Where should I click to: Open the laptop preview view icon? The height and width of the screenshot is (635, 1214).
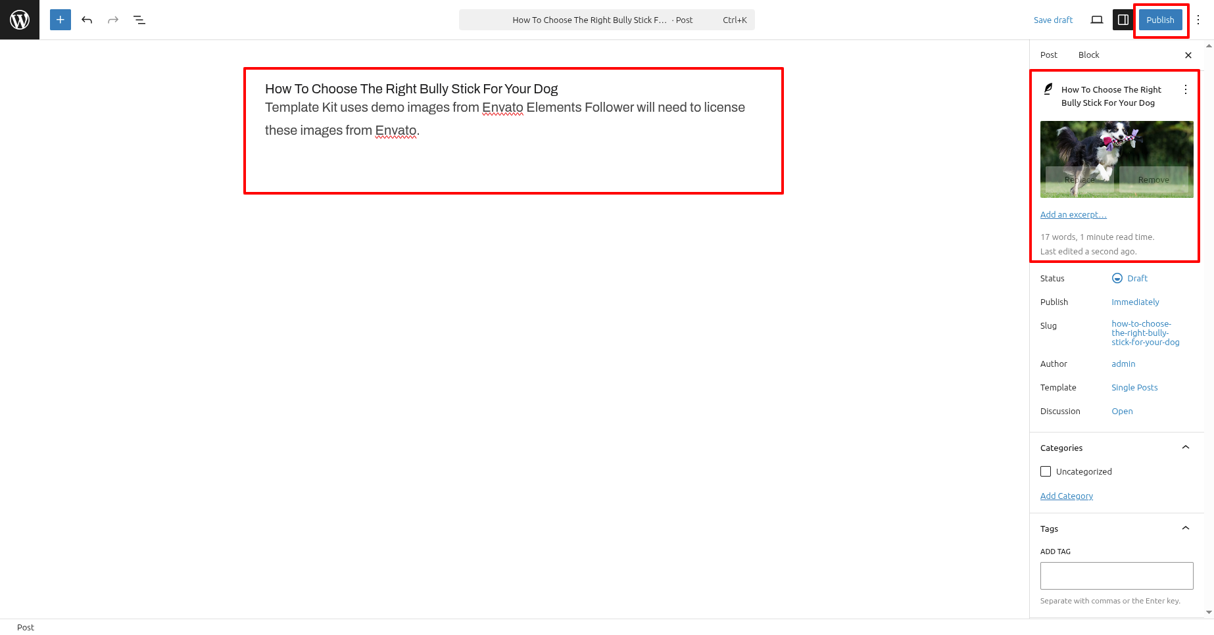[1096, 20]
